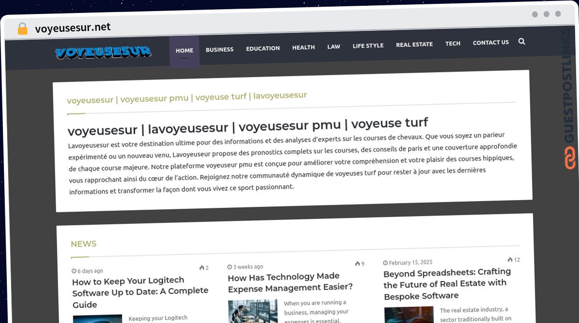Click the expense management article thumbnail

[253, 311]
